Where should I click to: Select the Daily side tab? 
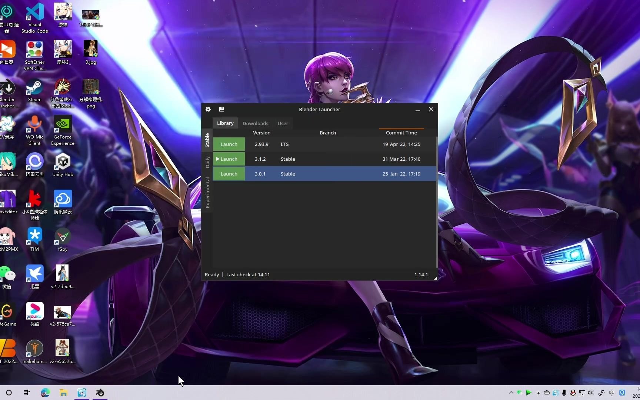click(207, 162)
